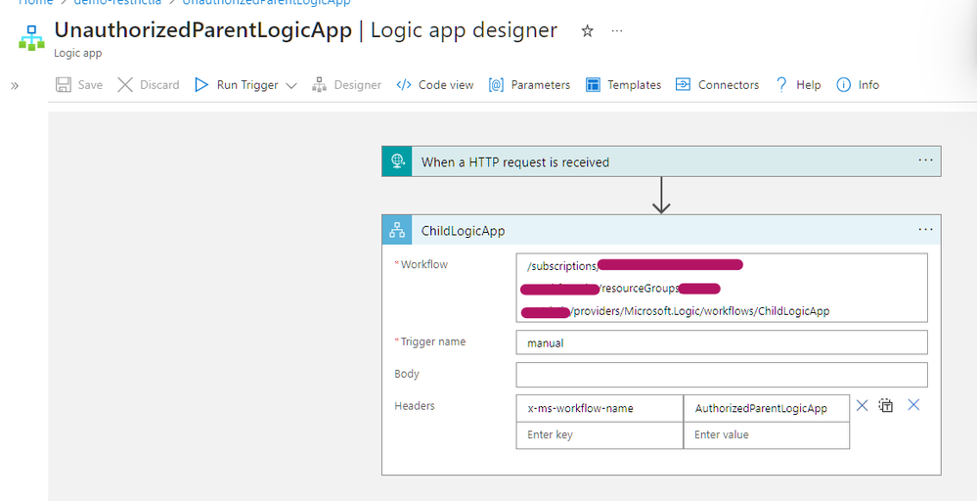Click the 'Logic app' subtitle text
The height and width of the screenshot is (501, 977).
78,53
